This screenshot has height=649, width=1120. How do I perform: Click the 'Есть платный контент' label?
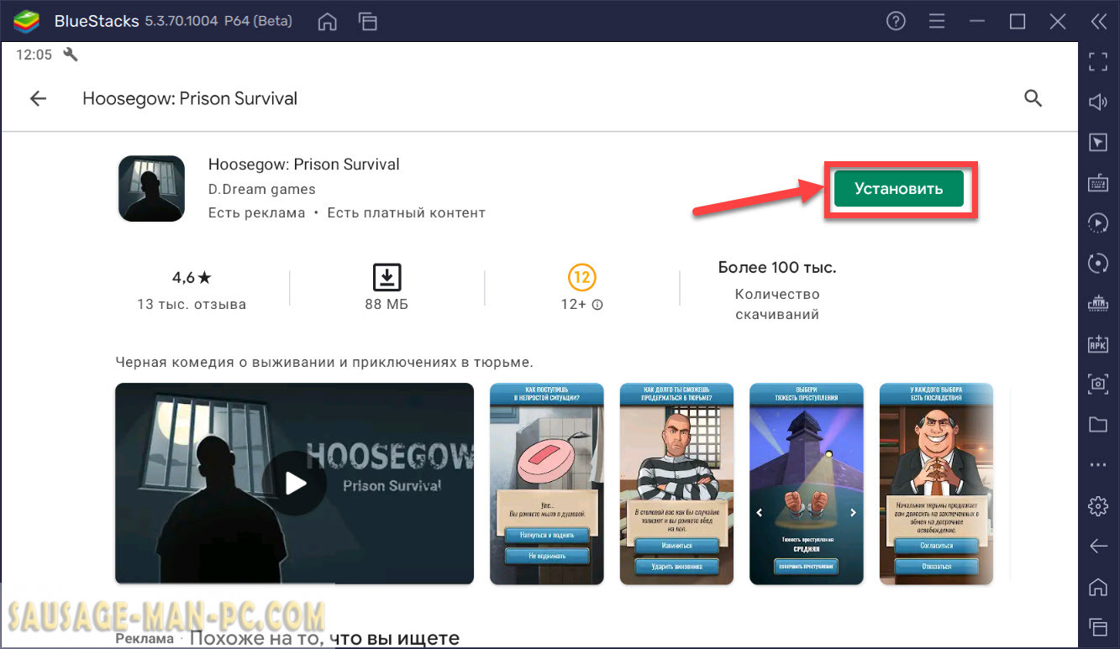pyautogui.click(x=407, y=213)
